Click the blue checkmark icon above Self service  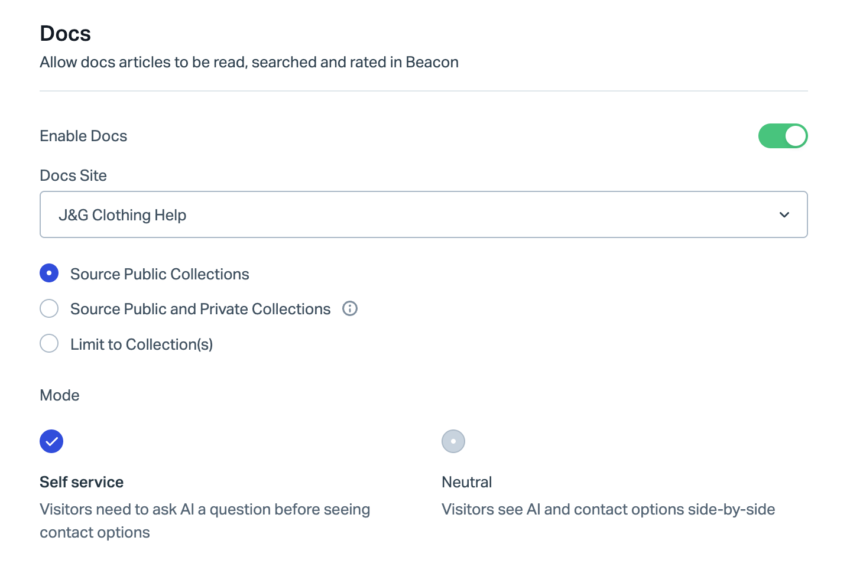(x=51, y=441)
